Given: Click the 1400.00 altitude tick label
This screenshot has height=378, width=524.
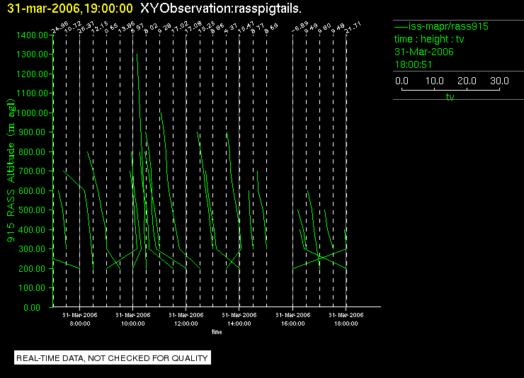Looking at the screenshot, I should click(x=32, y=35).
